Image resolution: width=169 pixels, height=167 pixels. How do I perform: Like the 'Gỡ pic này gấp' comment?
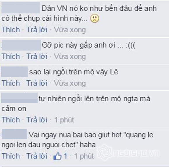click(x=11, y=56)
